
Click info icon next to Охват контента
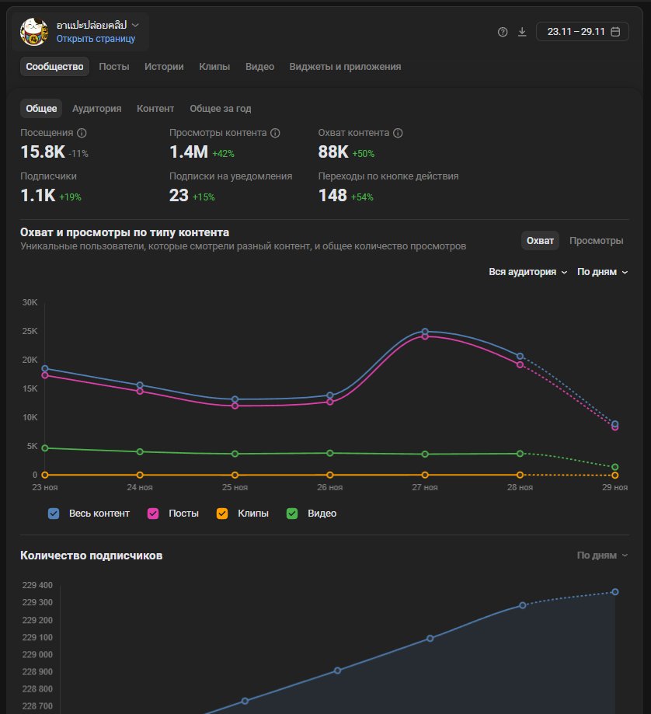397,133
